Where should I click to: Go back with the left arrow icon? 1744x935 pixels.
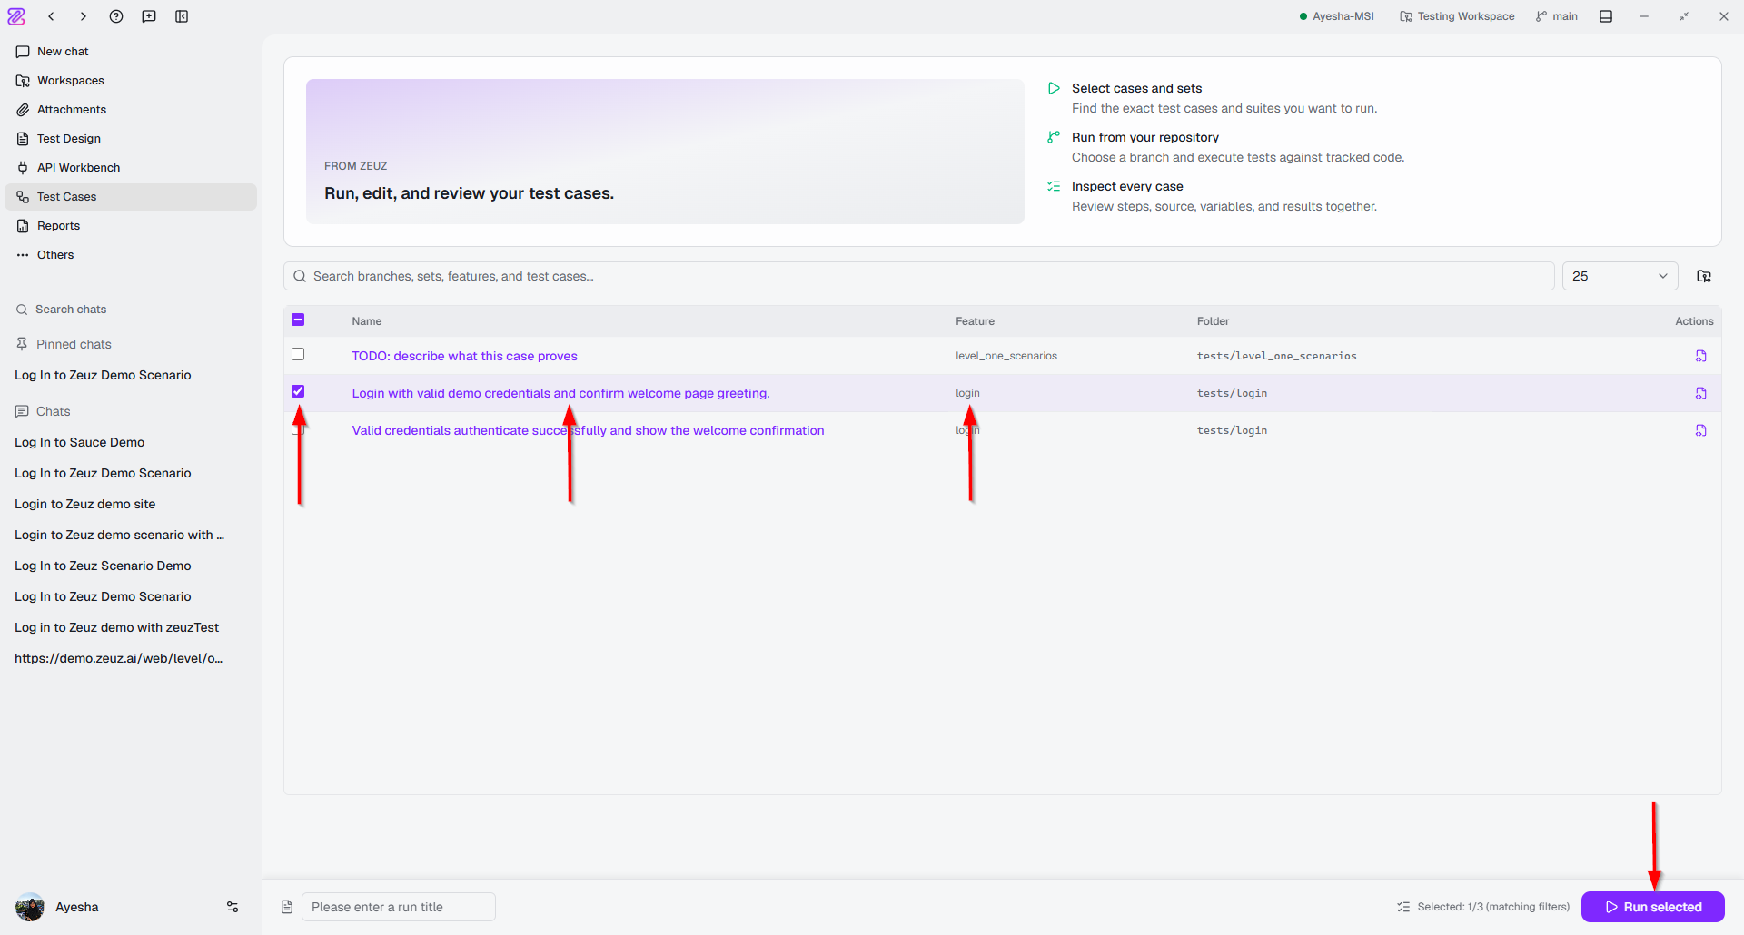tap(52, 16)
